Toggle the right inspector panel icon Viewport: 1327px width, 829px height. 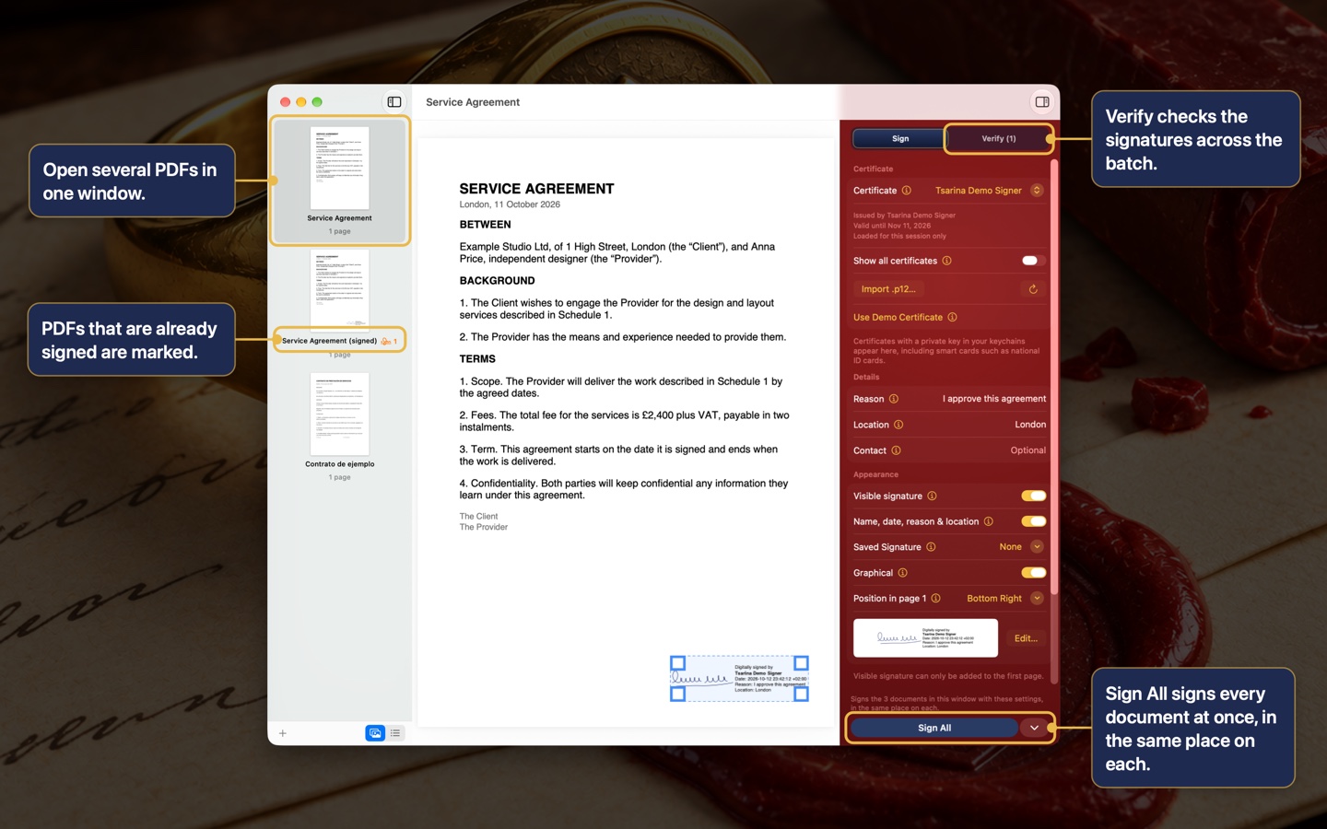click(1042, 102)
